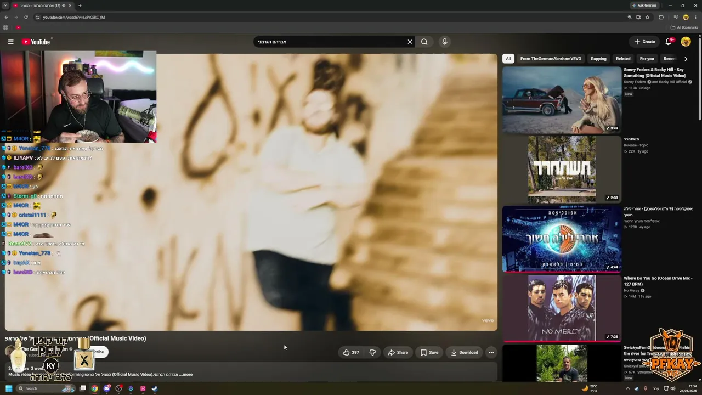
Task: Install app via address bar icon
Action: tap(638, 17)
